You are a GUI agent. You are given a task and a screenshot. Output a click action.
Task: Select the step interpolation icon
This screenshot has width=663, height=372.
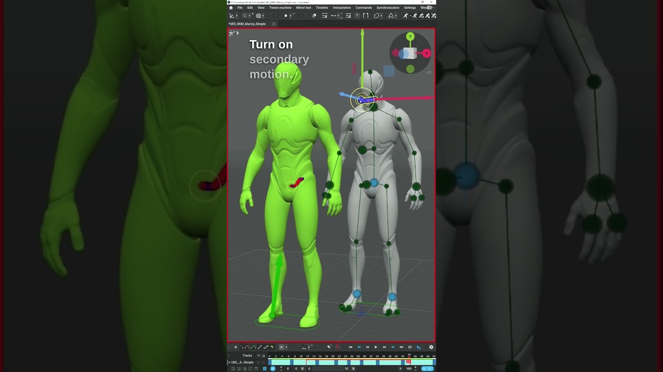[x=266, y=347]
